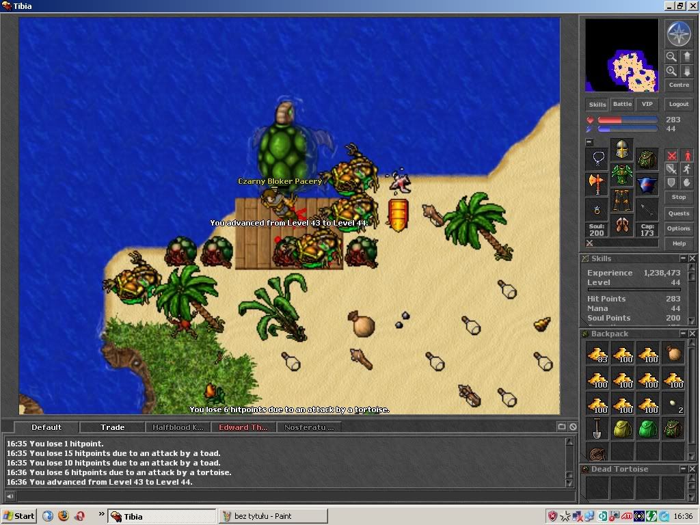Open the Nosferatu chat tab
This screenshot has width=700, height=525.
(309, 427)
